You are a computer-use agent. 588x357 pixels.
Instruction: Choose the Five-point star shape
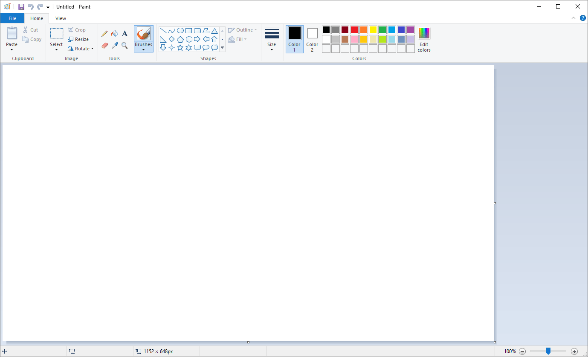pyautogui.click(x=180, y=48)
